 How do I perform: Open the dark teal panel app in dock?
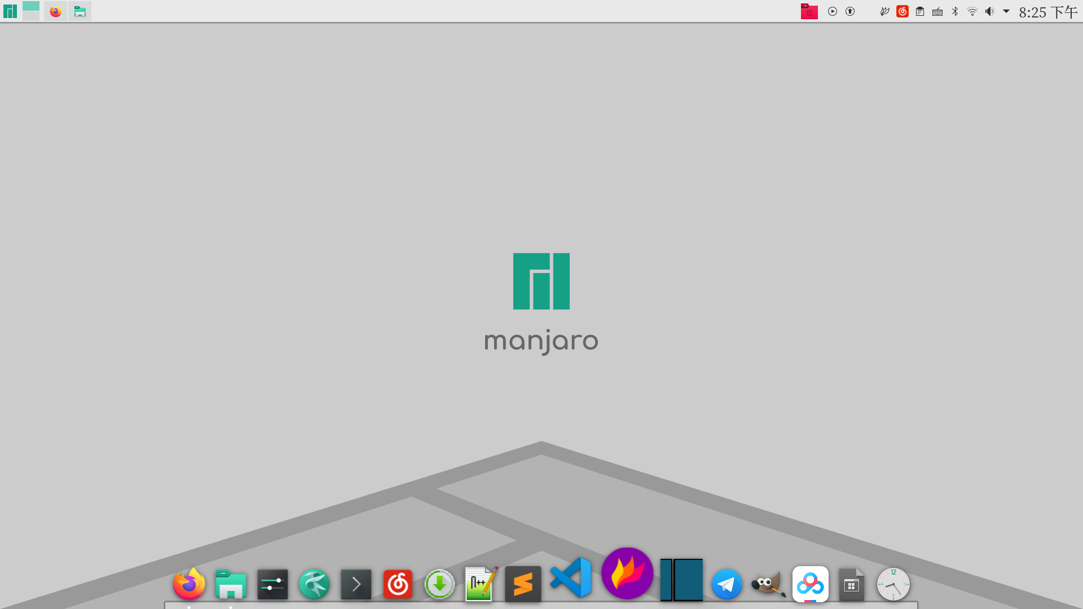coord(681,580)
